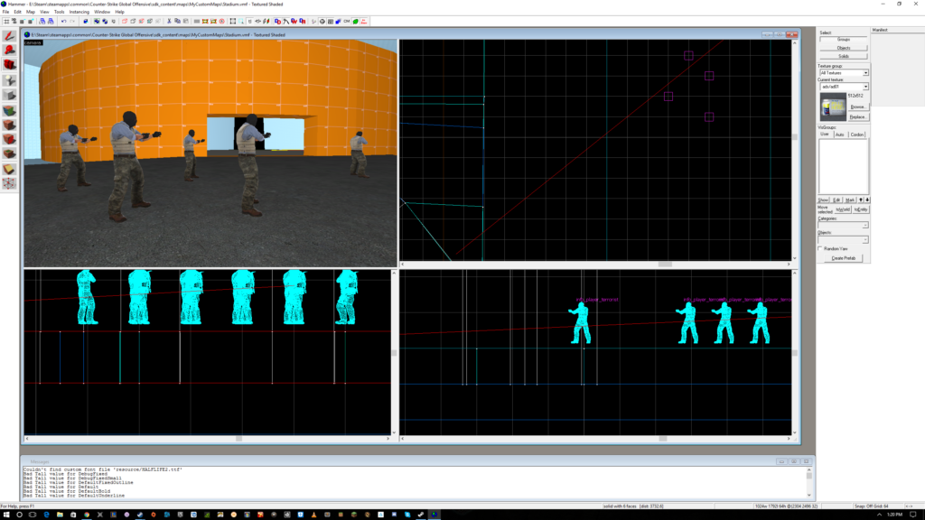Click the Solids select button
925x520 pixels.
844,56
